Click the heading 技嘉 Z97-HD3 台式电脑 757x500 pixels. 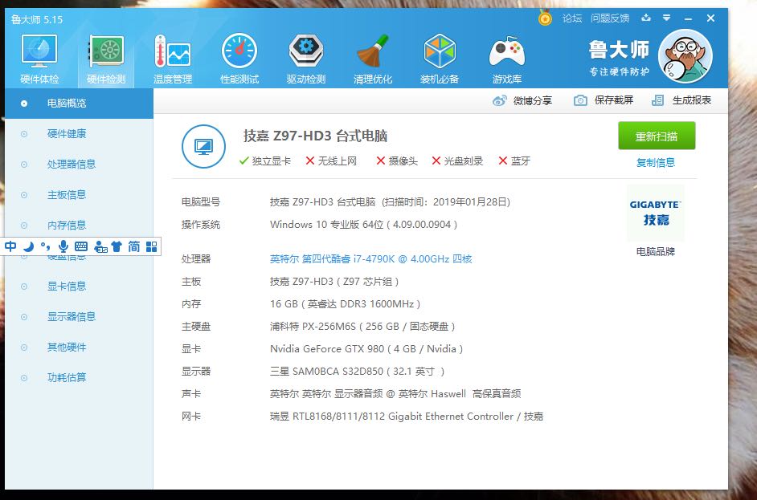pos(315,136)
